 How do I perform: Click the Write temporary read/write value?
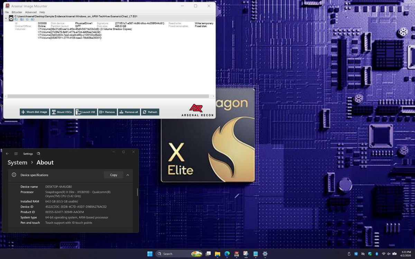204,23
